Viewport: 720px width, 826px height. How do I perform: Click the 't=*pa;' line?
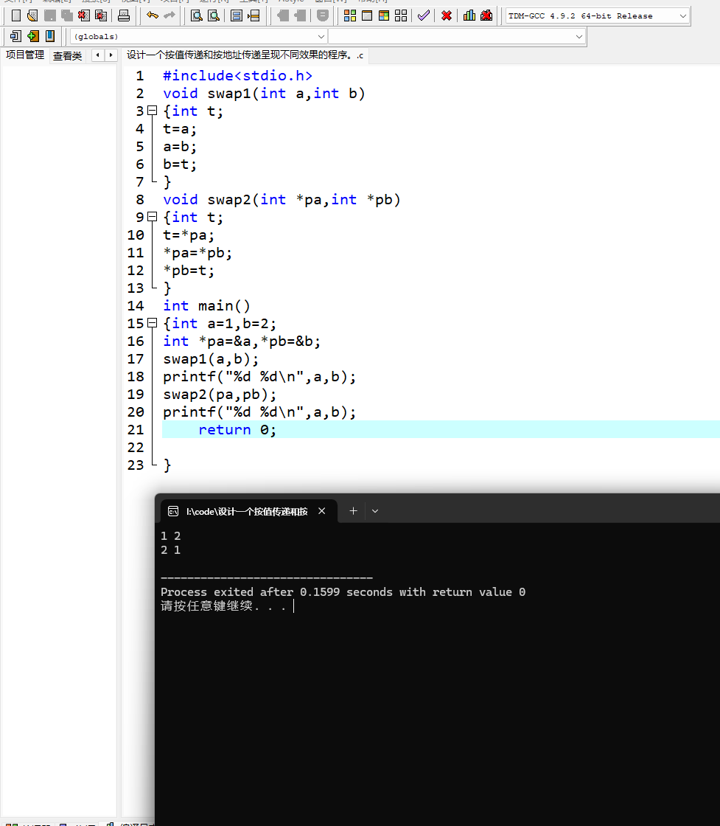tap(189, 235)
